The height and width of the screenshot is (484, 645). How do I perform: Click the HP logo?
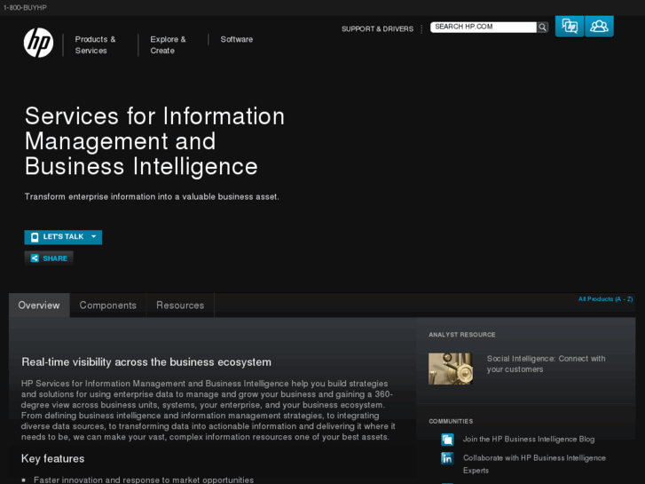(38, 43)
